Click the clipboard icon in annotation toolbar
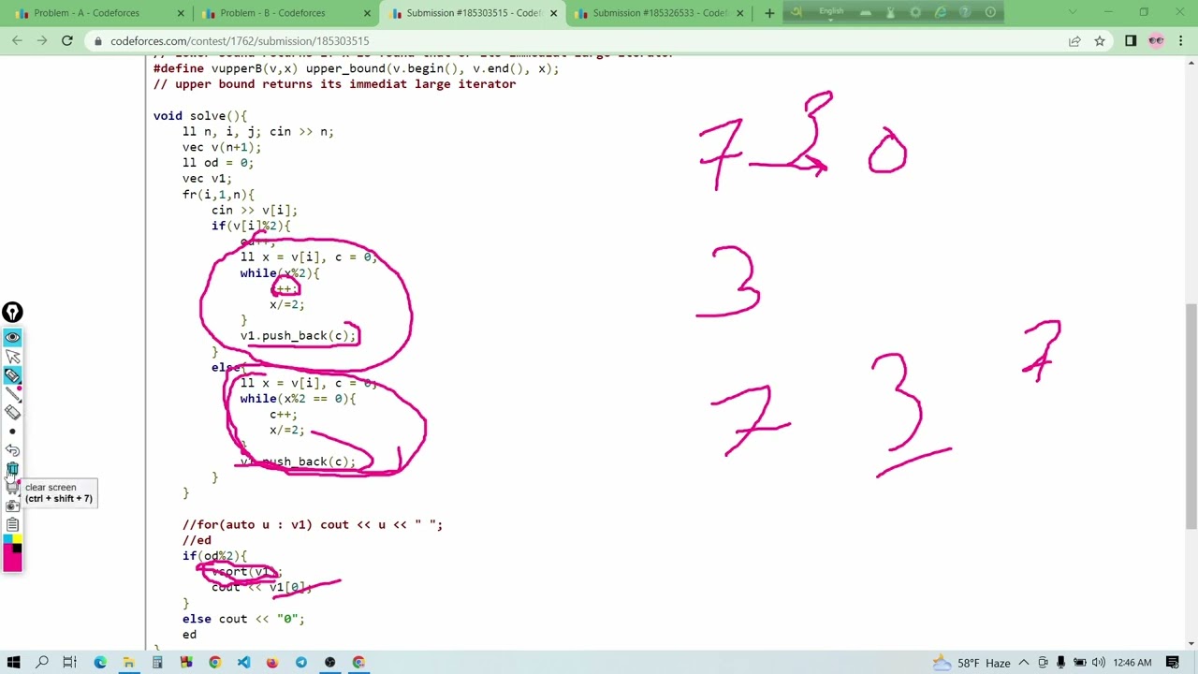The height and width of the screenshot is (674, 1198). (x=12, y=524)
